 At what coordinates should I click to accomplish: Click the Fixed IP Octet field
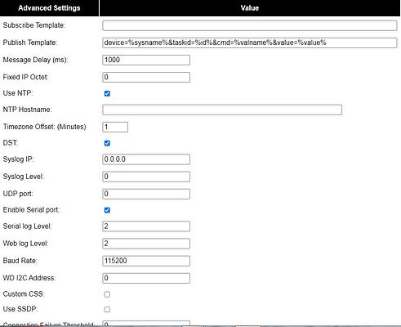(x=146, y=77)
